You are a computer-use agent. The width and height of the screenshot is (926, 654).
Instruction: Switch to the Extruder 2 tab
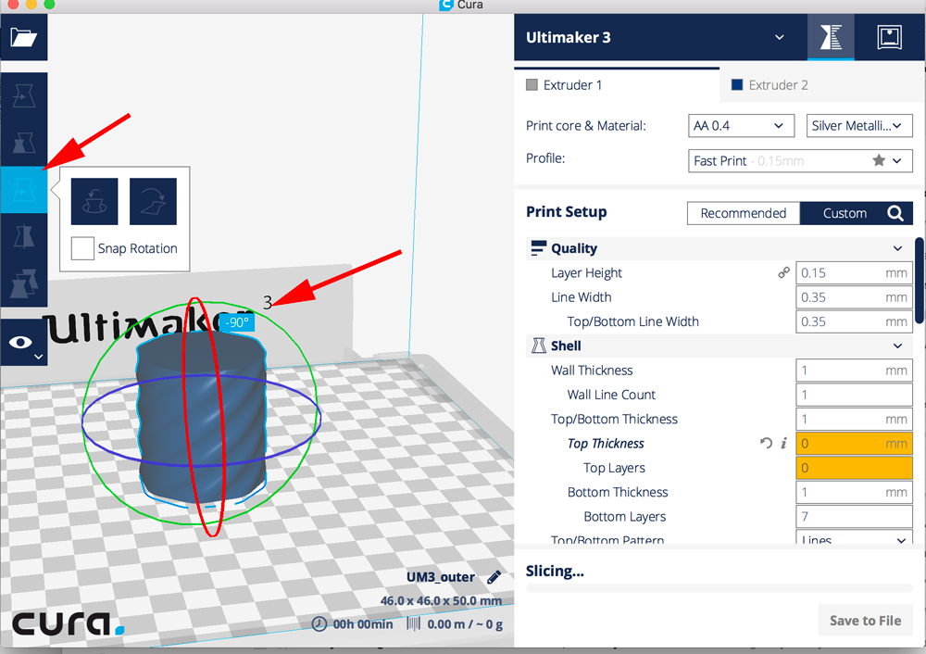822,85
